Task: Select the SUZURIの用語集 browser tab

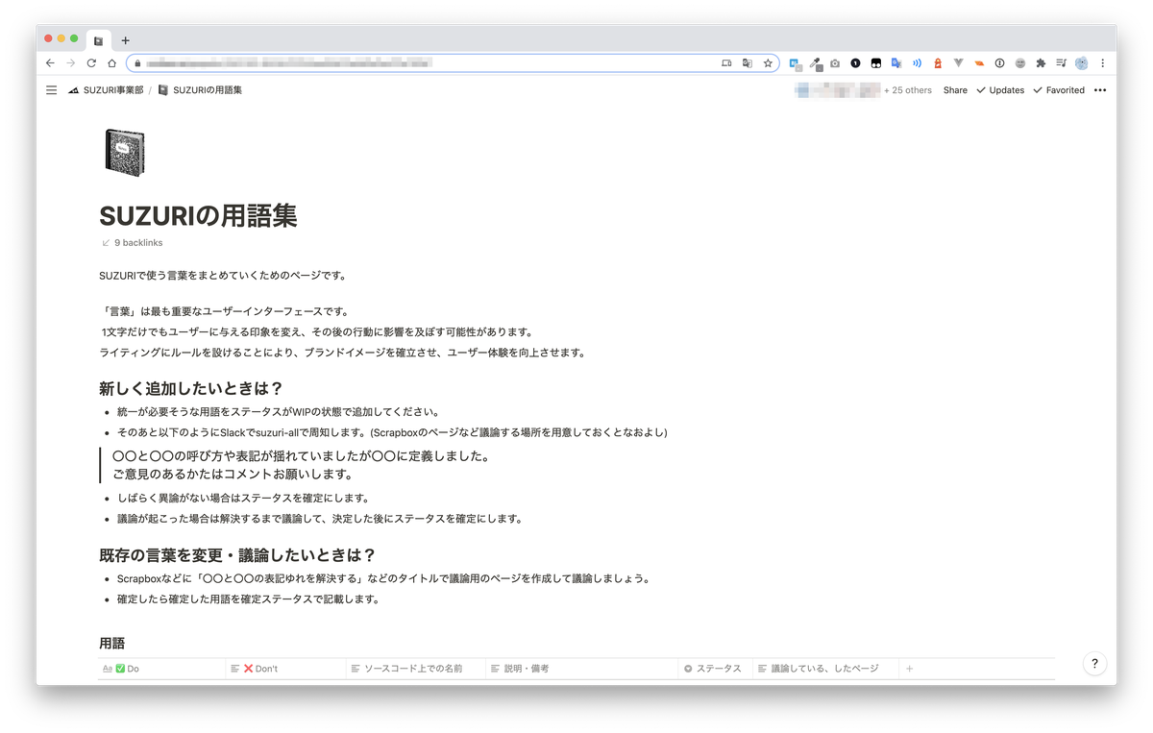Action: pos(97,40)
